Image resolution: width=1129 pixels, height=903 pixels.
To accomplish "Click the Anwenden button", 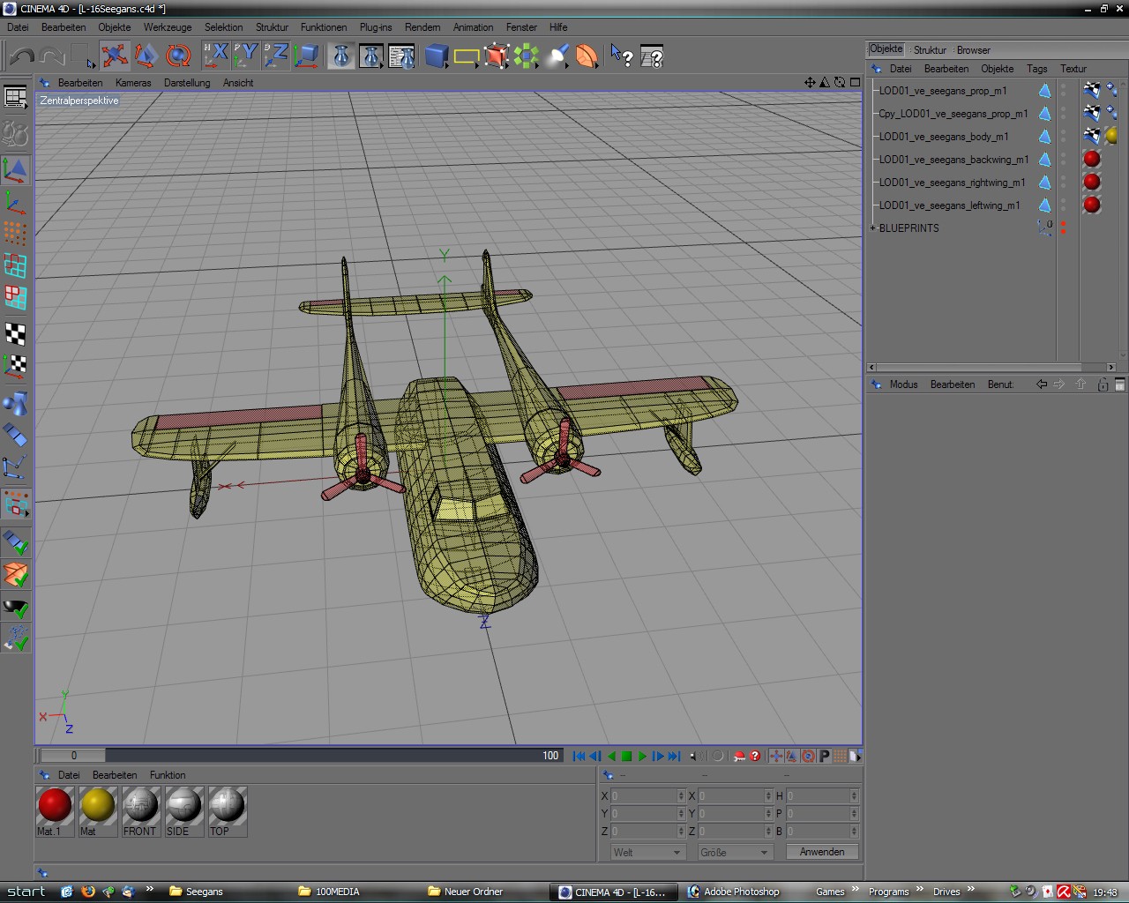I will point(822,852).
